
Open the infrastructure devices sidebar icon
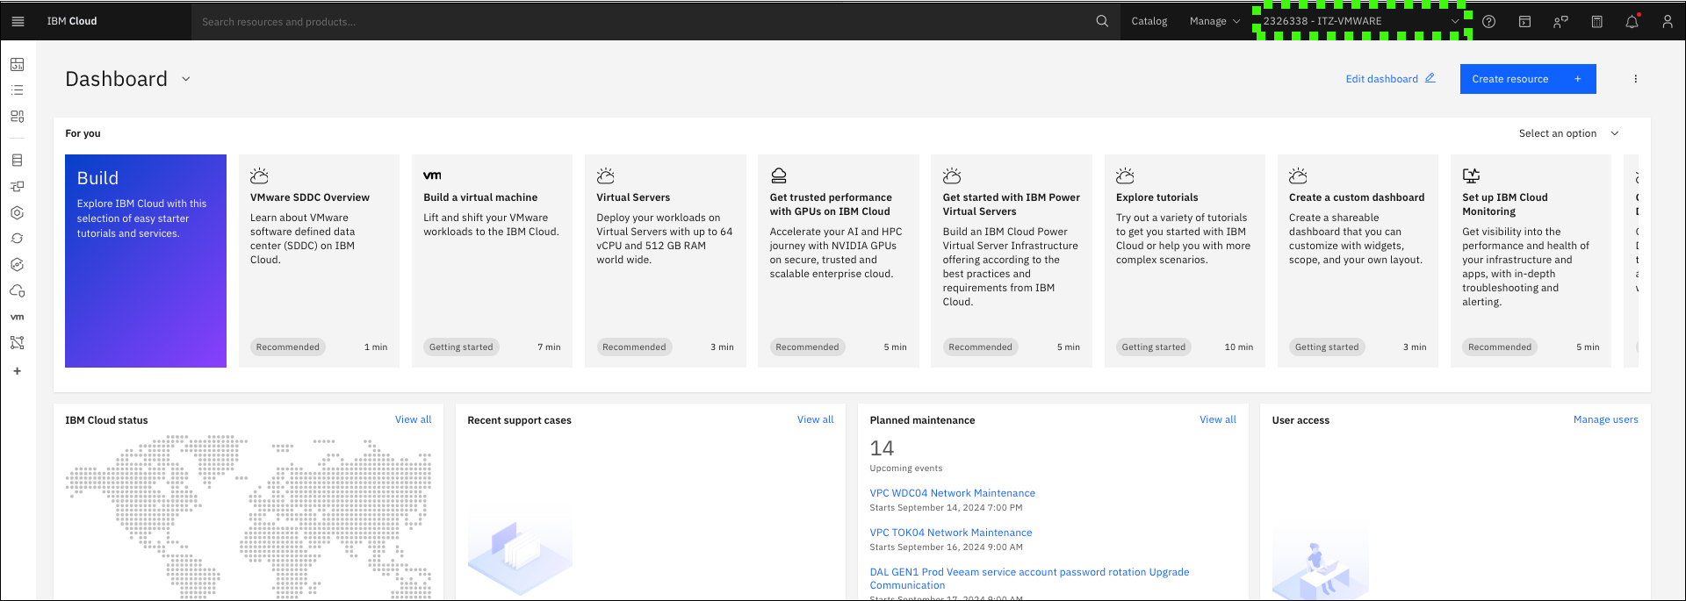click(18, 186)
